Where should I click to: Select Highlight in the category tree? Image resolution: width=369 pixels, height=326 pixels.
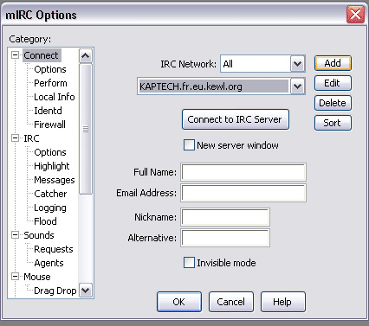(52, 166)
